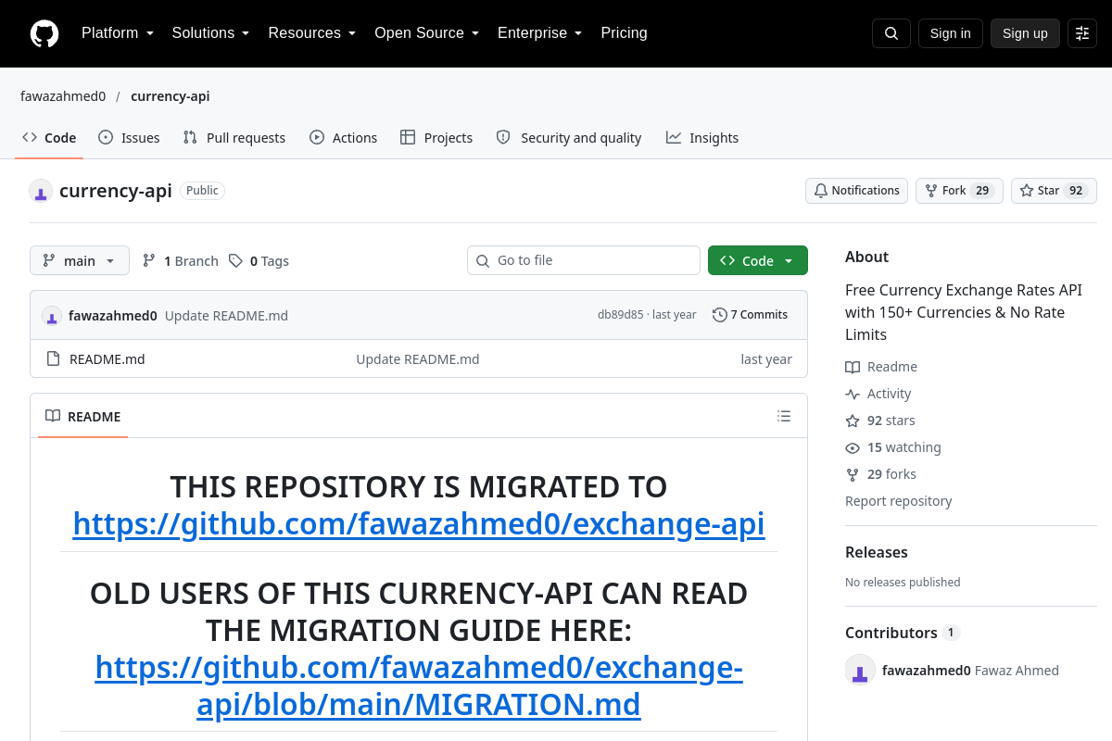Expand the Enterprise menu
This screenshot has width=1112, height=741.
540,33
